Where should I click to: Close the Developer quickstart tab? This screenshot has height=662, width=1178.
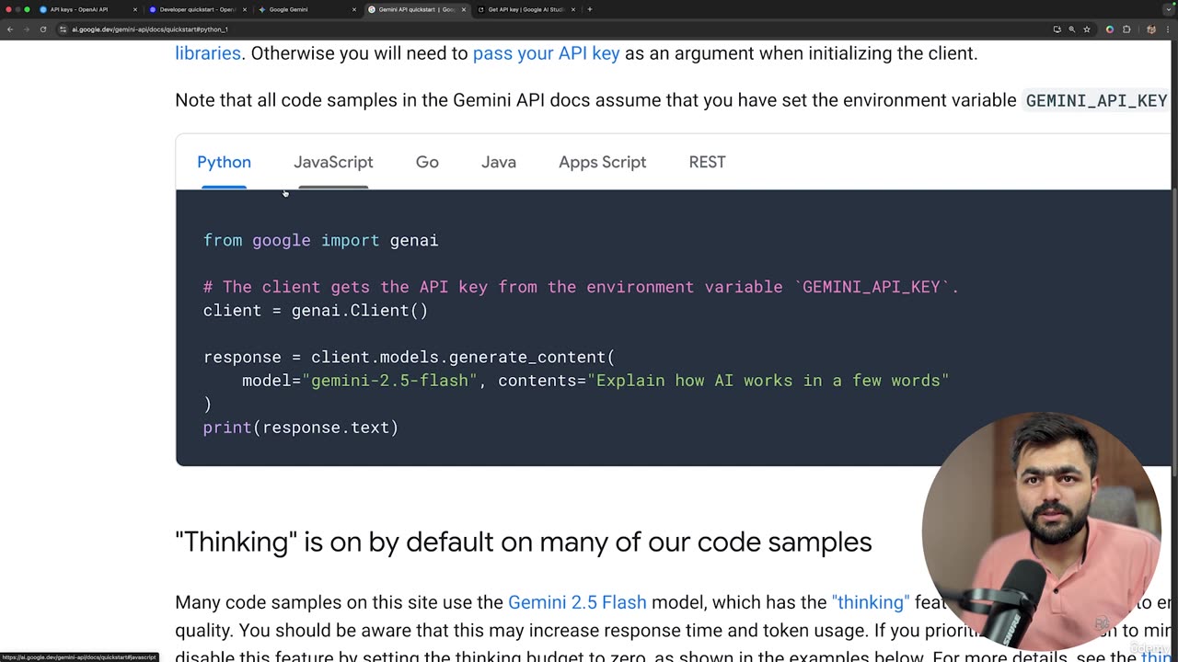[x=245, y=9]
